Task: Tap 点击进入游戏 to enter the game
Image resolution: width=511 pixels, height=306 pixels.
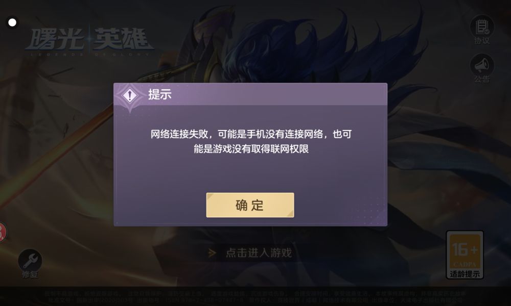Action: (259, 252)
